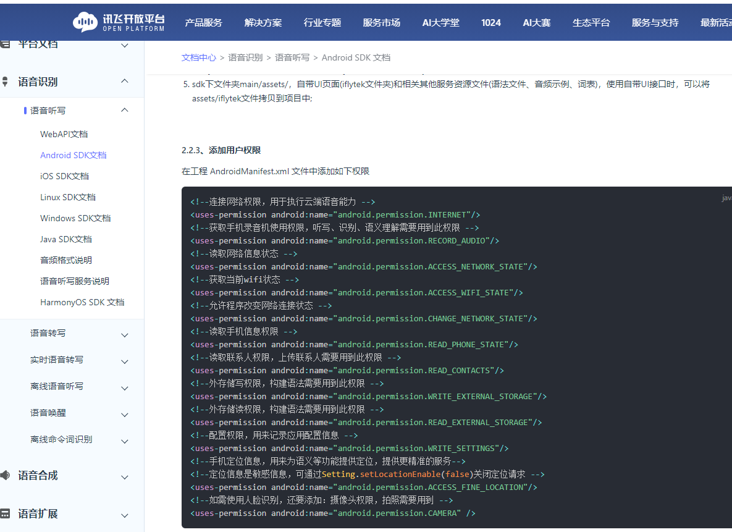The width and height of the screenshot is (732, 532).
Task: Click the microphone icon beside 语音识别
Action: pos(5,81)
